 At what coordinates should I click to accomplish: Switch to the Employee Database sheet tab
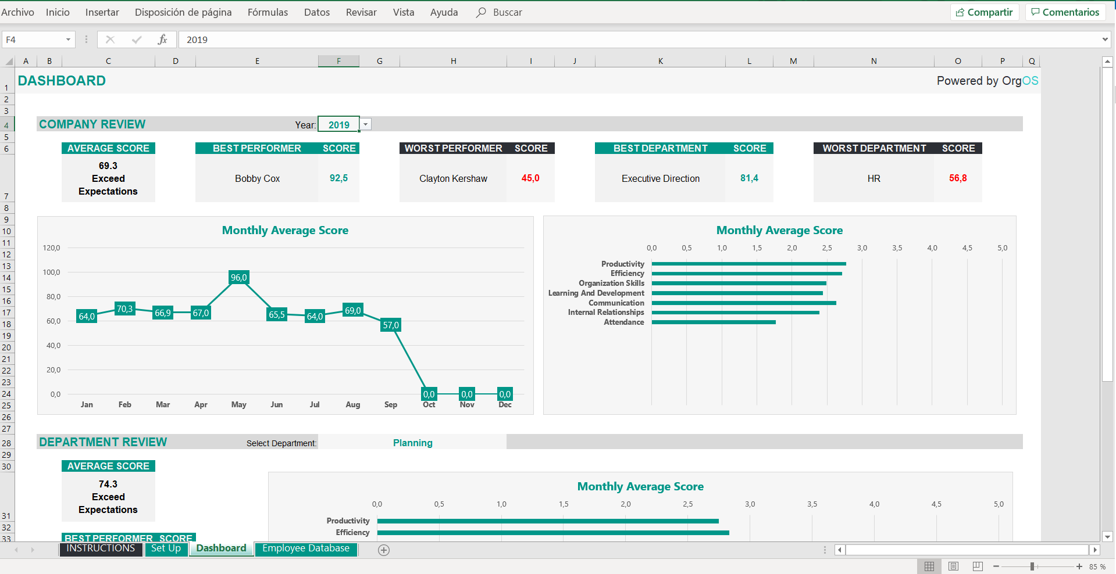tap(305, 548)
